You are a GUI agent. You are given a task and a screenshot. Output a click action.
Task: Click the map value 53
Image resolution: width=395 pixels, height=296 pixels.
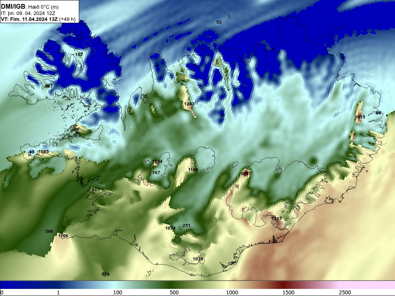(219, 22)
